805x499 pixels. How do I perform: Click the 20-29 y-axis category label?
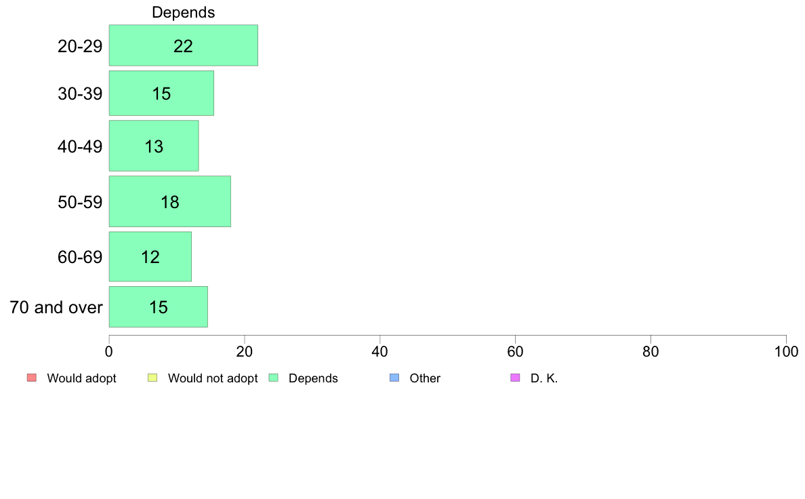80,46
